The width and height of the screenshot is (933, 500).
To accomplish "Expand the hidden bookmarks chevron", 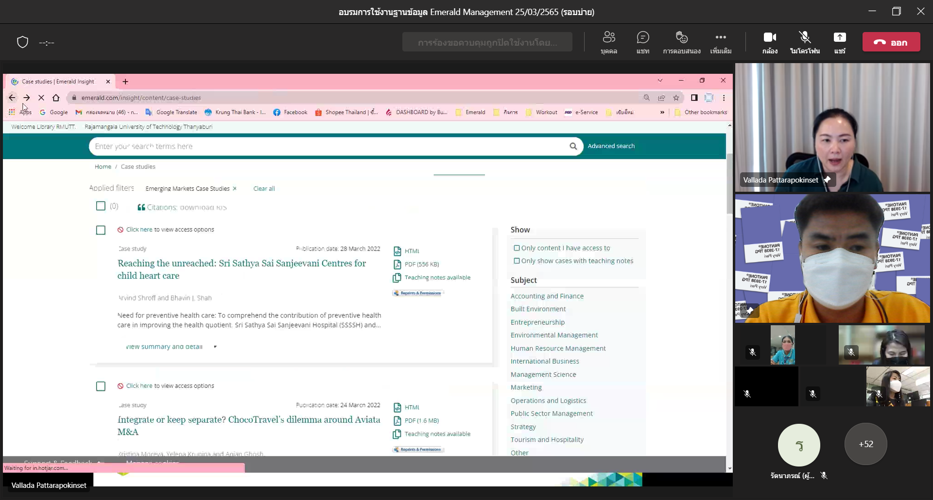I will click(662, 112).
